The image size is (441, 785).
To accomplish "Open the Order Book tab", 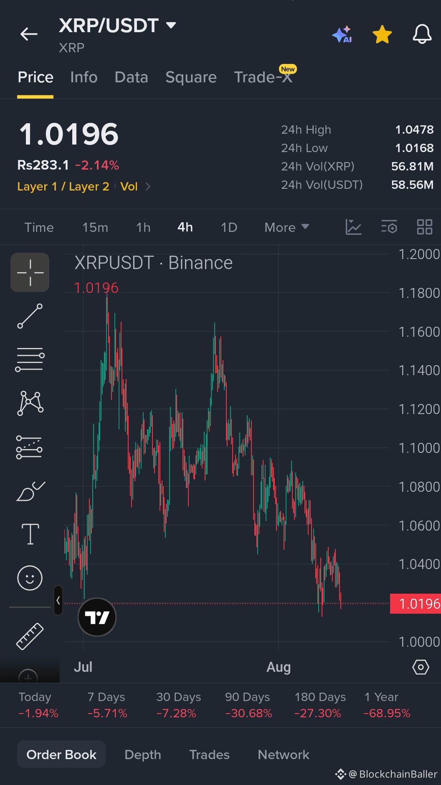I will [x=61, y=755].
